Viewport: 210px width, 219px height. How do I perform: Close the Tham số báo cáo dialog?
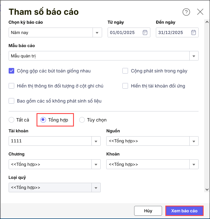click(x=200, y=12)
